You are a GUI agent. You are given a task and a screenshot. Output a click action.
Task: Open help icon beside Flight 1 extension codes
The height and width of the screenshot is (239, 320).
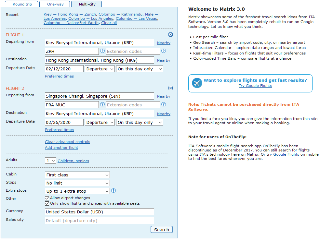tap(164, 51)
